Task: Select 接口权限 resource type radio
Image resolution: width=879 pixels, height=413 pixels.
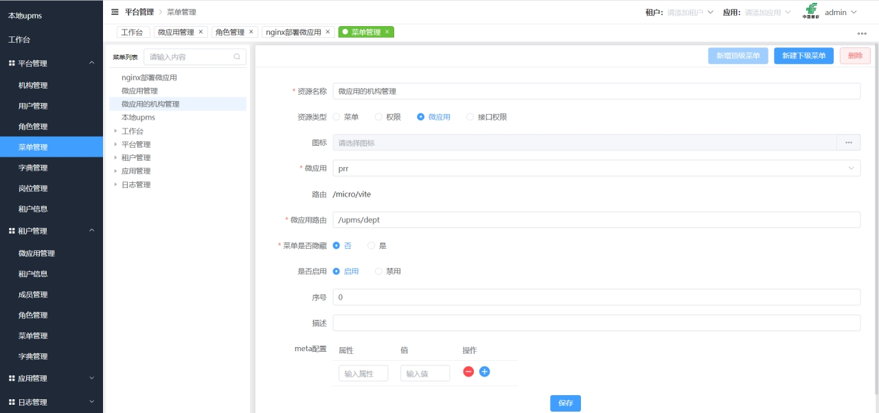Action: 470,117
